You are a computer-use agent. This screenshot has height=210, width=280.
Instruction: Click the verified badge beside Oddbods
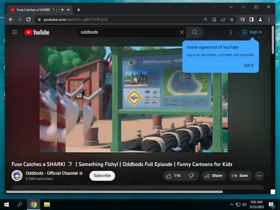point(81,173)
